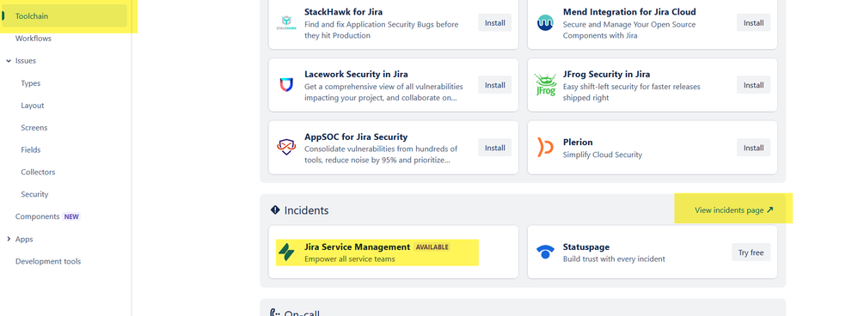Click the Plerion orange logo icon

545,148
